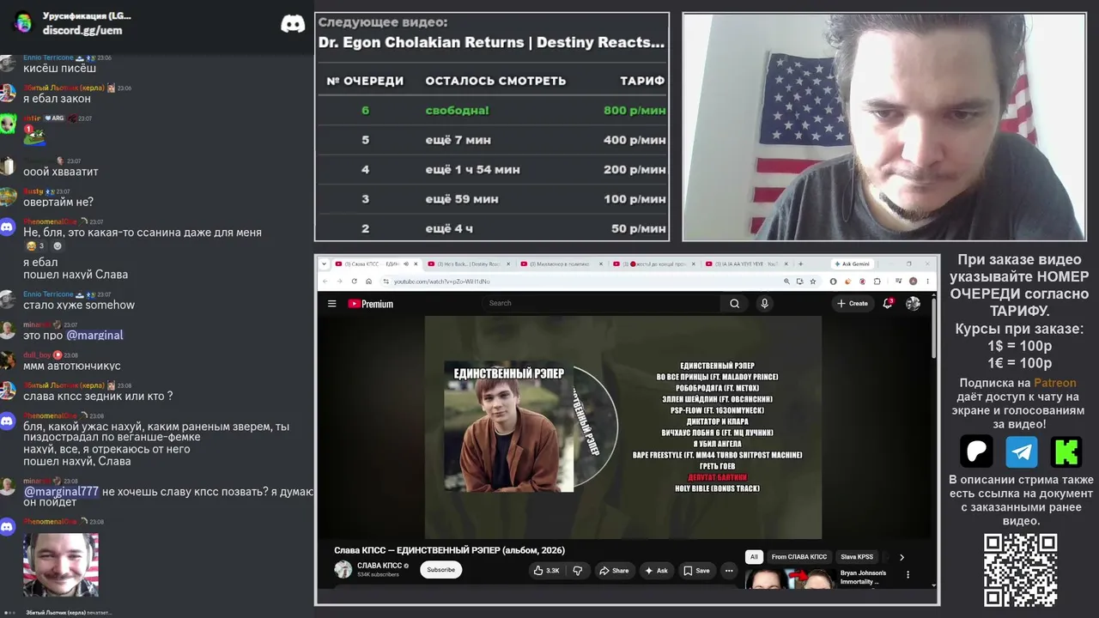The height and width of the screenshot is (618, 1099).
Task: Click the Ask button under the video
Action: point(656,570)
